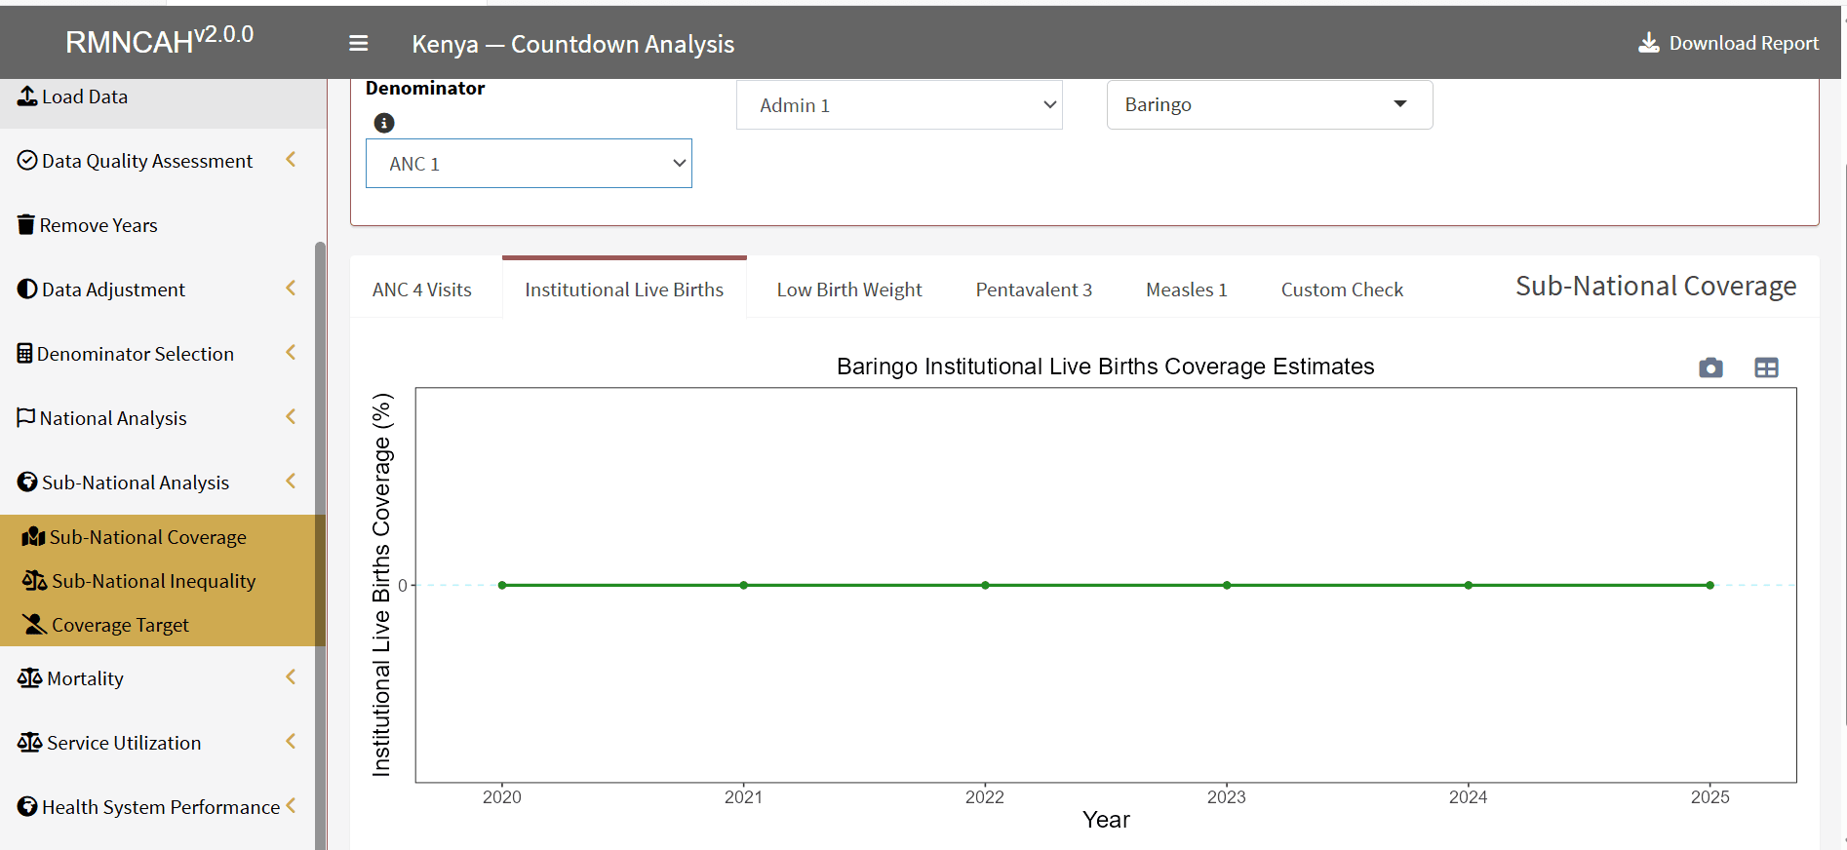1847x850 pixels.
Task: Open the Admin 1 level dropdown
Action: point(899,105)
